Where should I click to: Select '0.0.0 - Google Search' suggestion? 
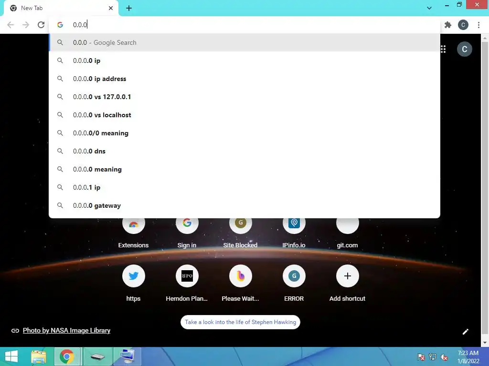coord(244,42)
